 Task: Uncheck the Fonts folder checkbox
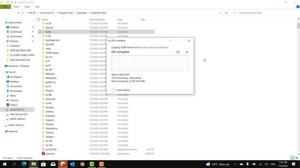pos(40,32)
